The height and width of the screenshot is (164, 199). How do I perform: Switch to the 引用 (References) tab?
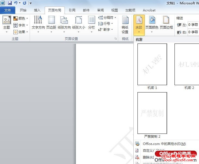[72, 10]
